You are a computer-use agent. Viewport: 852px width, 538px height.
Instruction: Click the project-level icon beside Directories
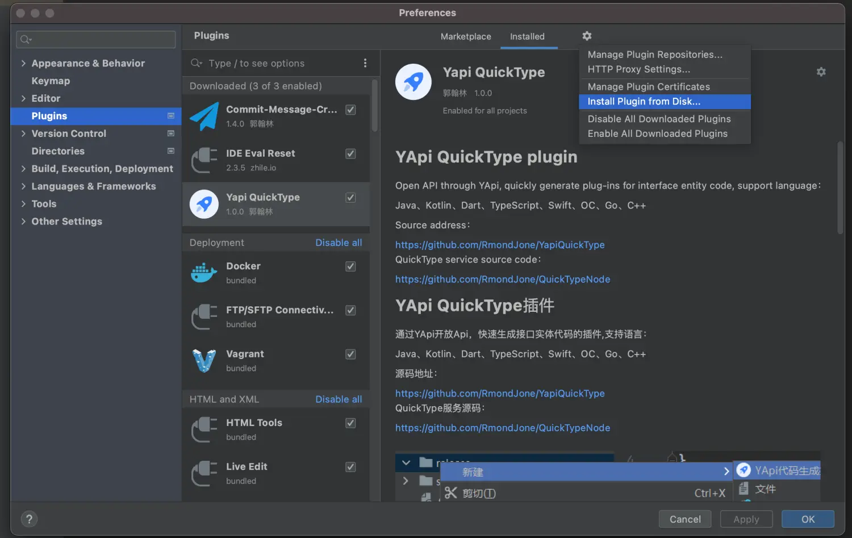pyautogui.click(x=170, y=151)
